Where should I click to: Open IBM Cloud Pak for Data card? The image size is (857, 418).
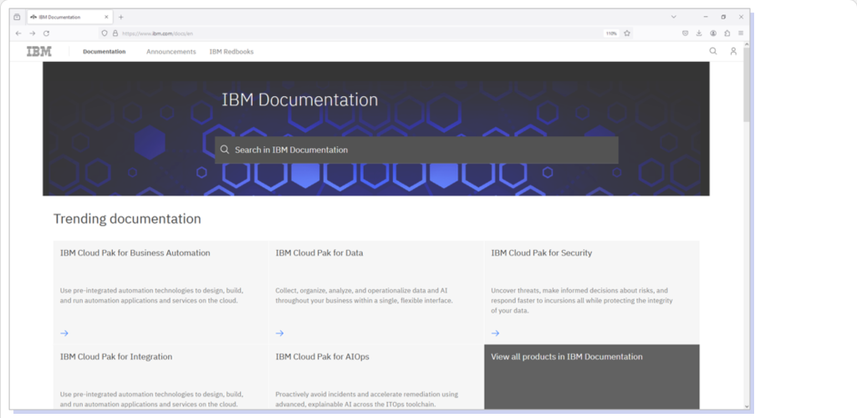pyautogui.click(x=376, y=293)
